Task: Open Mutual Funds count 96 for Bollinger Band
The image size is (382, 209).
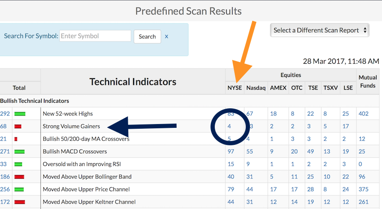Action: pyautogui.click(x=362, y=177)
